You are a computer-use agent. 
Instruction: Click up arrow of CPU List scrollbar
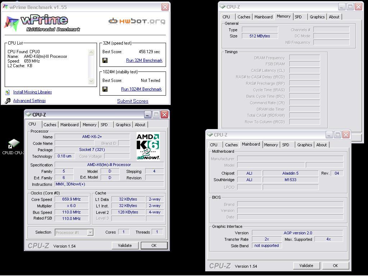tap(91, 52)
